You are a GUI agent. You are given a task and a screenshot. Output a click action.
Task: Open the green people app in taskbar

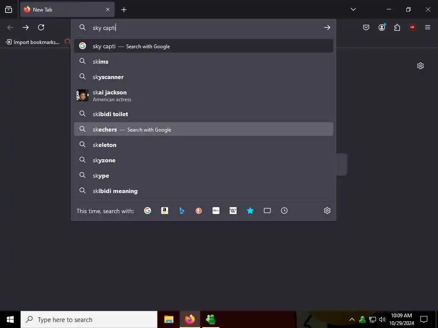(x=211, y=319)
